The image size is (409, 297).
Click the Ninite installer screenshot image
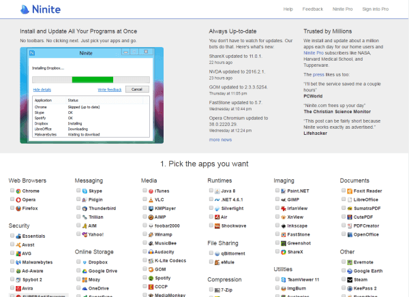pyautogui.click(x=92, y=95)
